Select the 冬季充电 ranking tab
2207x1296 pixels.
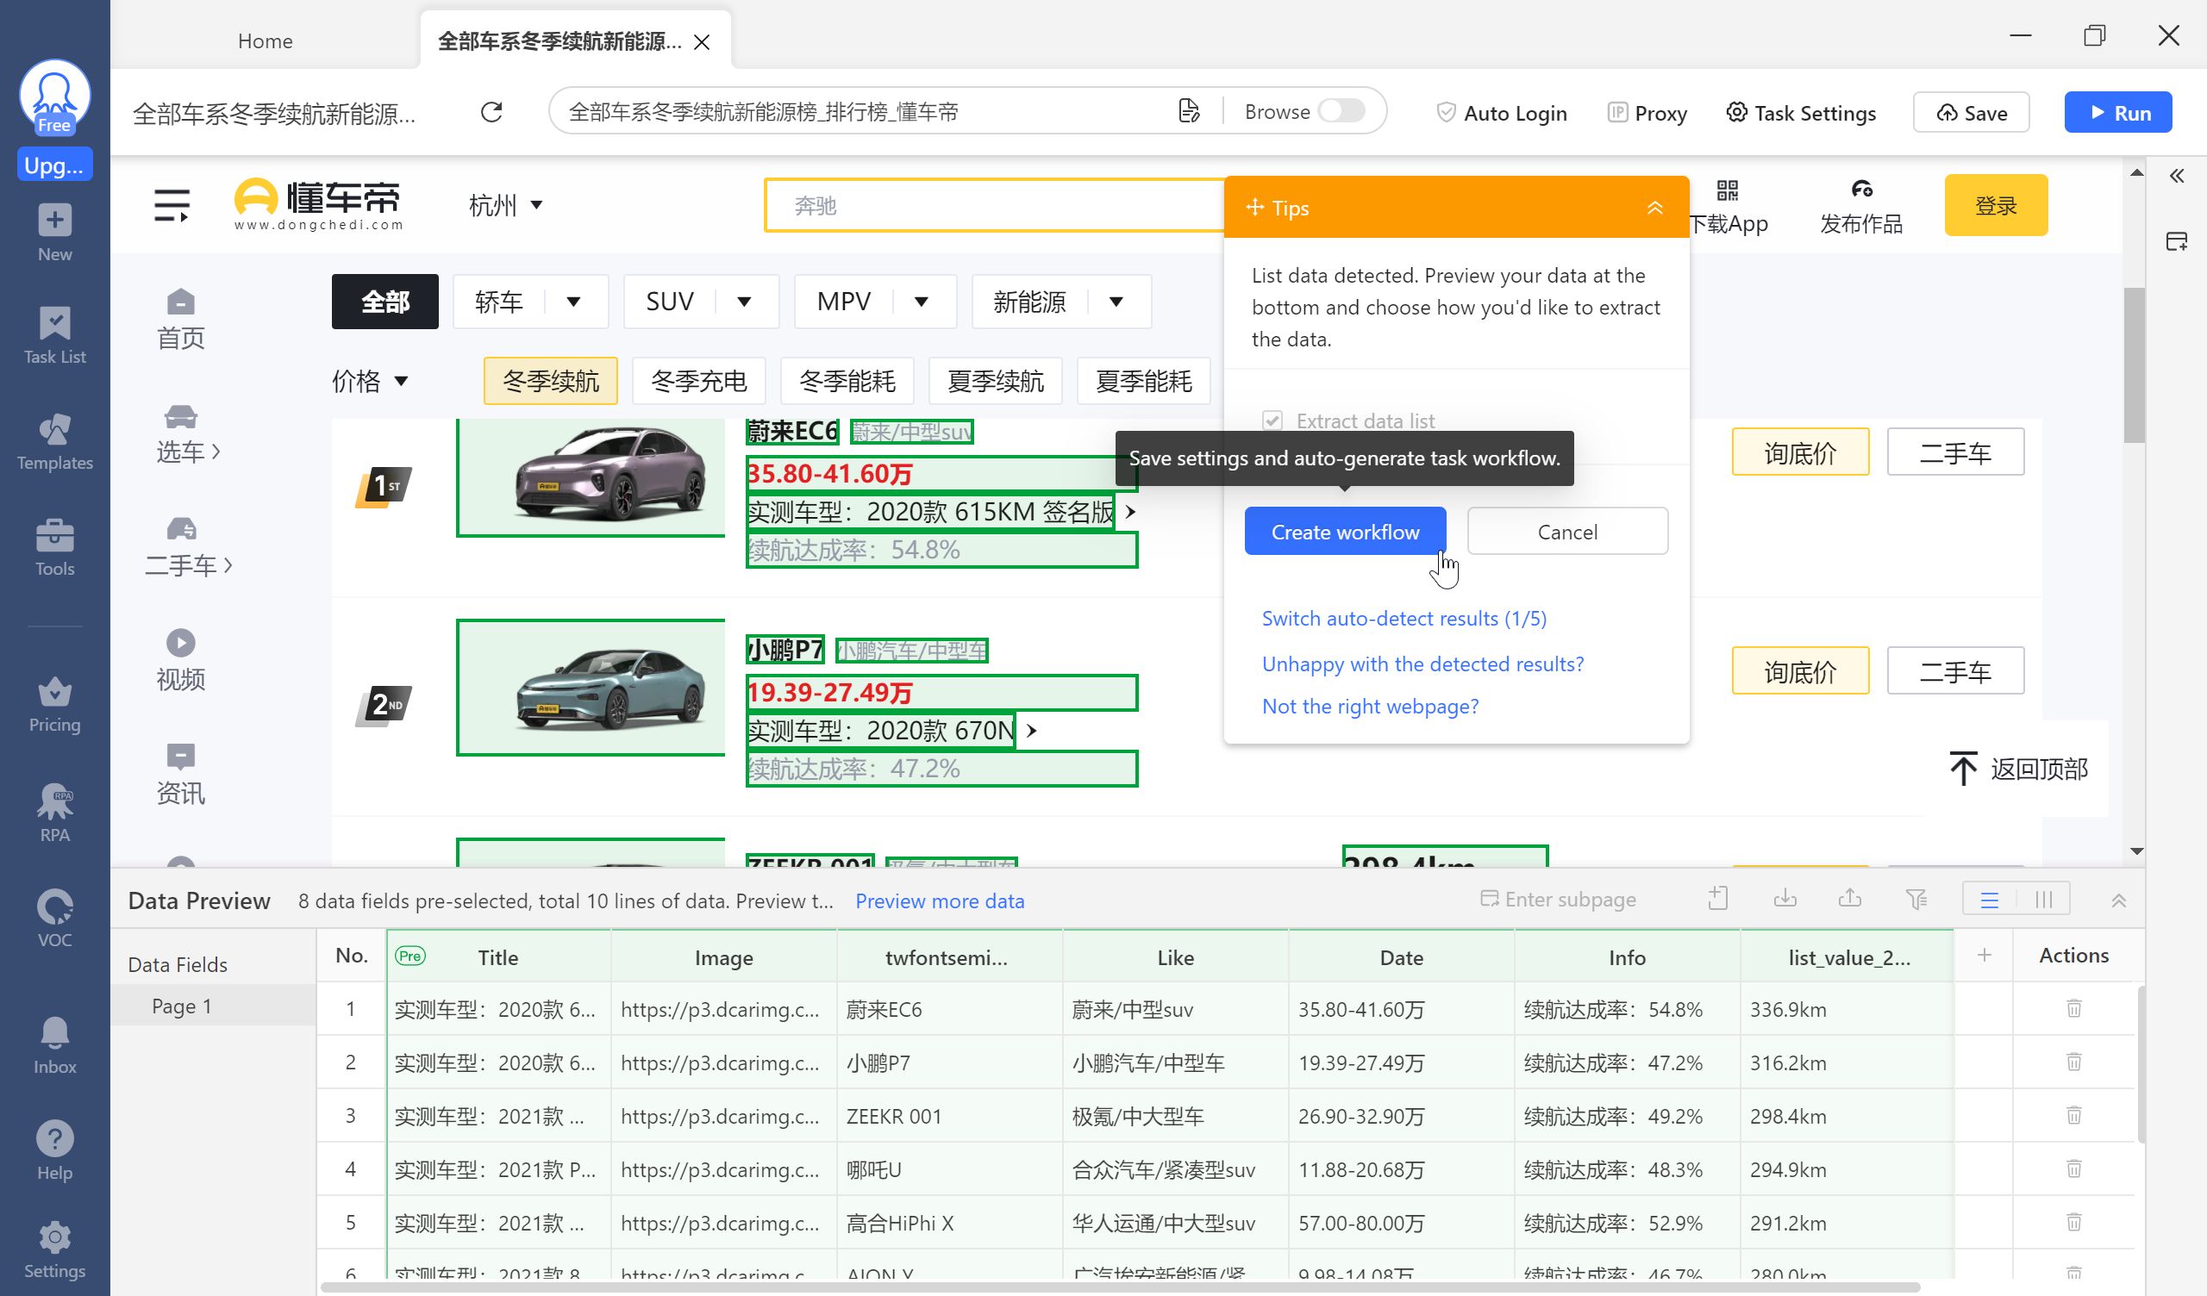tap(698, 381)
